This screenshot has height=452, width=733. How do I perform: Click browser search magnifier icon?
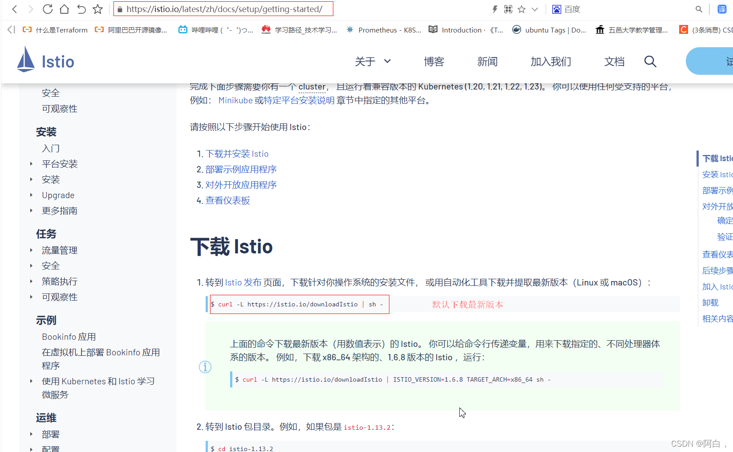pos(699,9)
